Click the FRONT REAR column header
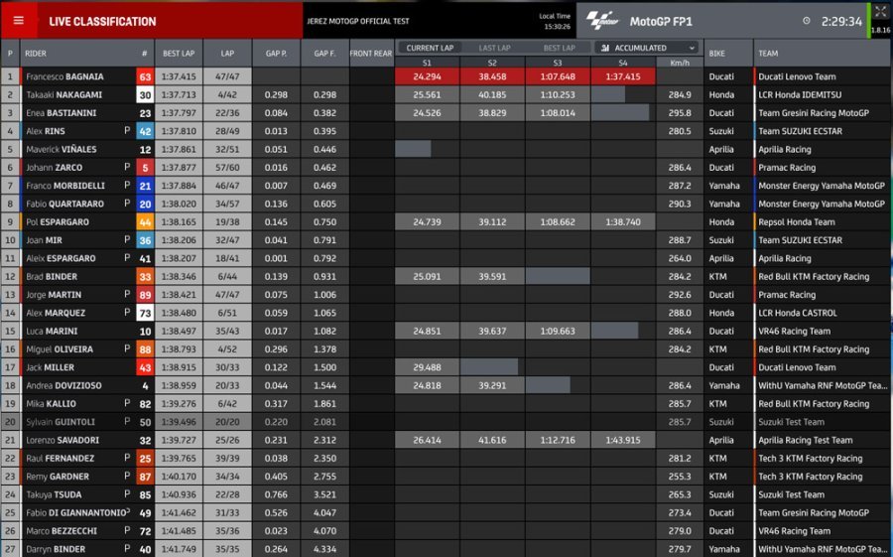Screen dimensions: 893x557 (371, 53)
